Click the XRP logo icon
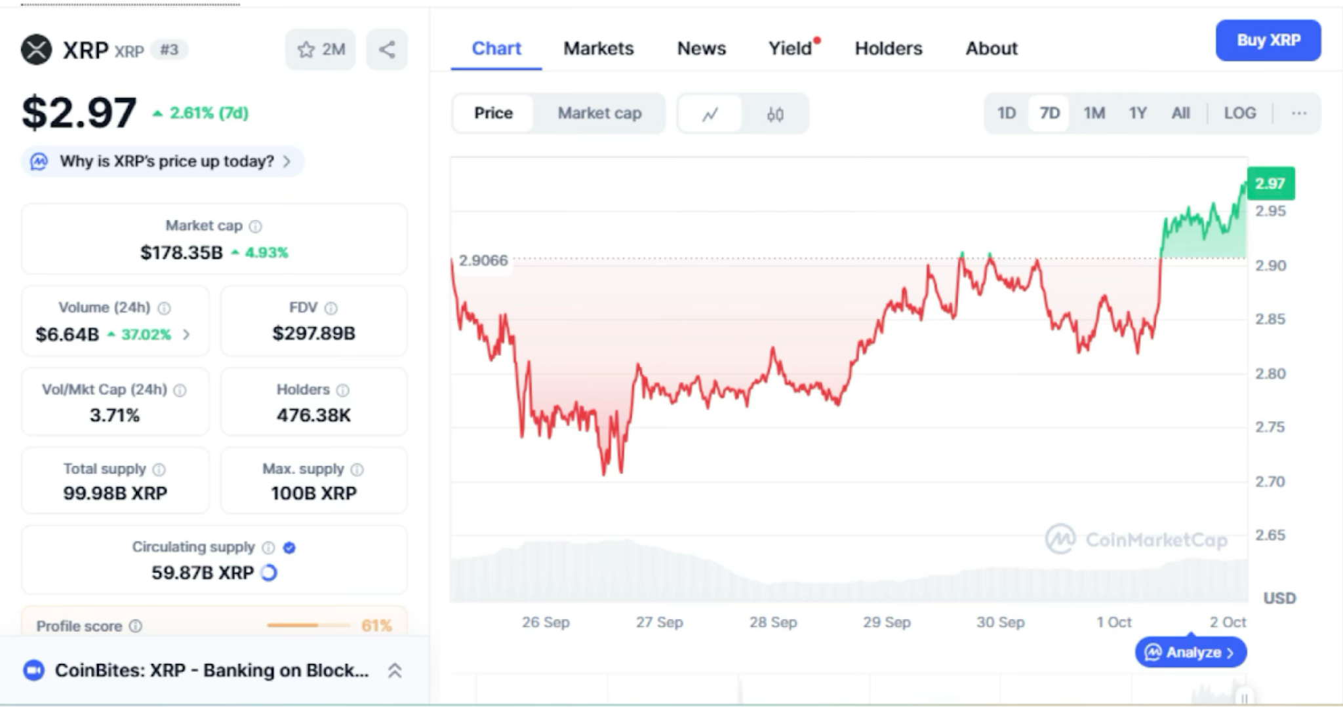The image size is (1343, 707). click(37, 50)
